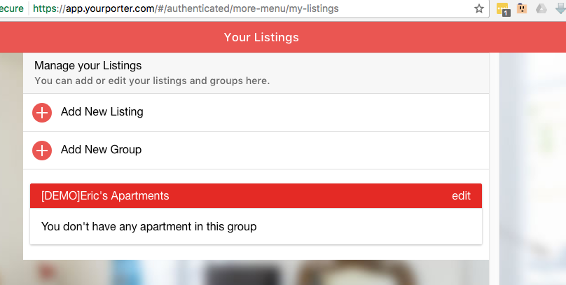566x285 pixels.
Task: Click the my-listings path in the URL
Action: (314, 8)
